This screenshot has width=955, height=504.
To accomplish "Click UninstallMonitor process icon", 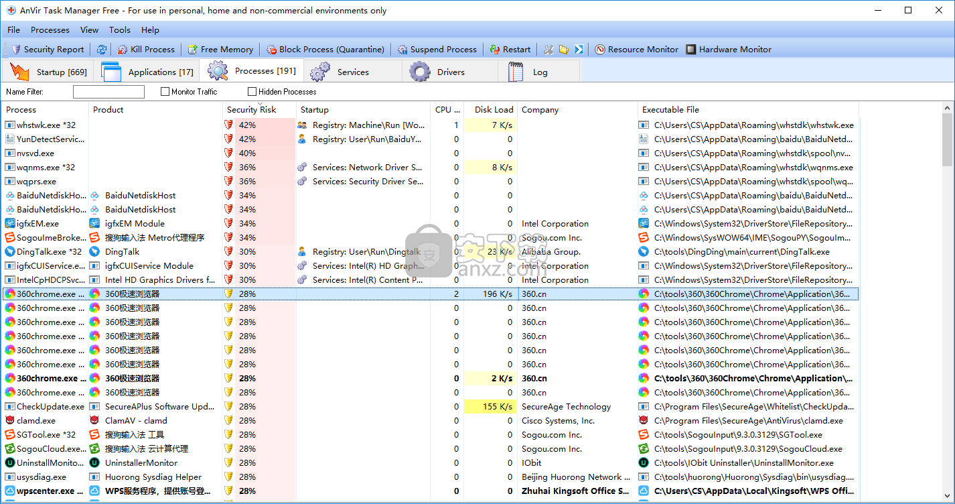I will point(10,462).
